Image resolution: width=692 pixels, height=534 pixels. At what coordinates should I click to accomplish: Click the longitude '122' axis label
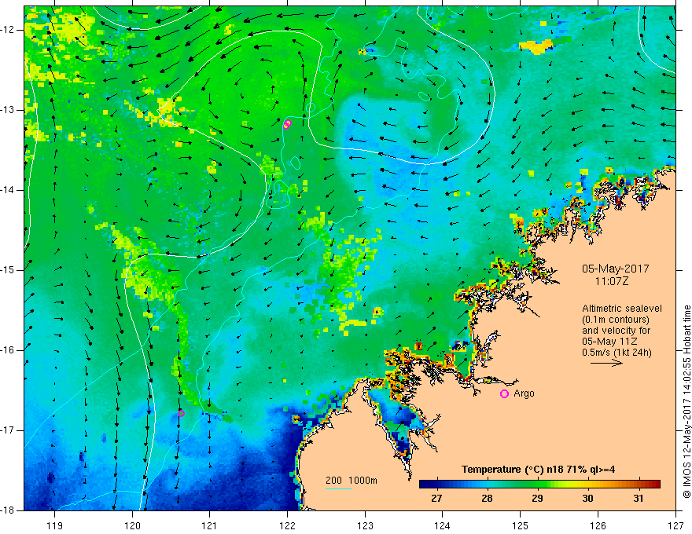coord(287,525)
